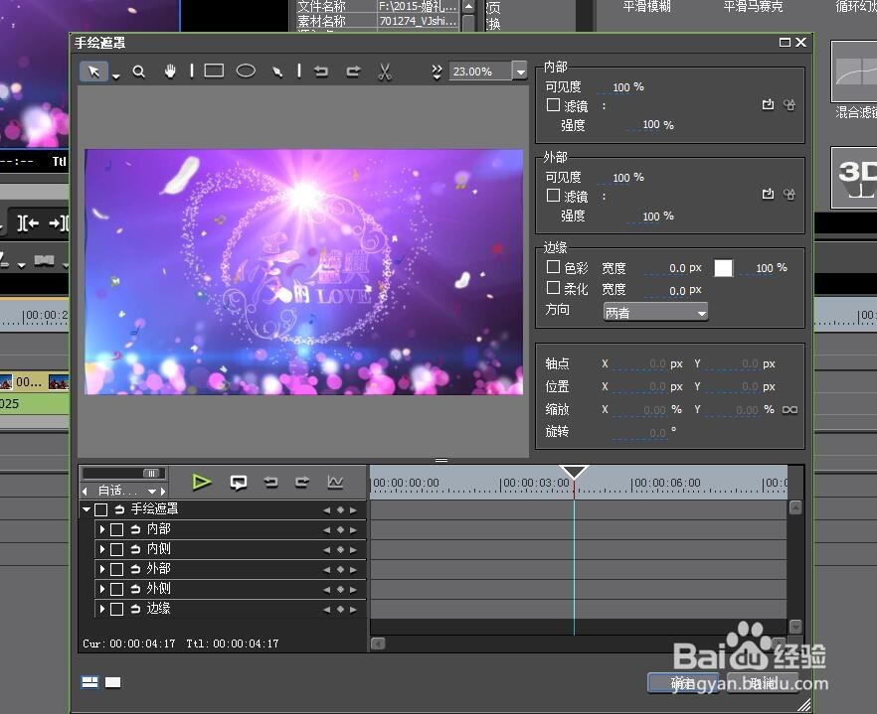Toggle the scale link proportion icon

pos(789,410)
